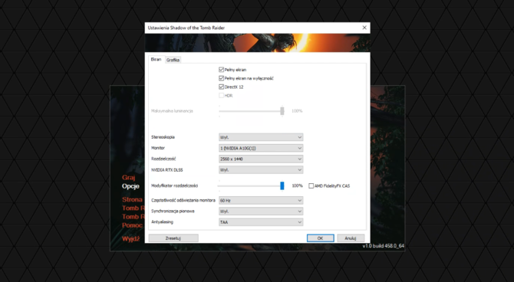Click the Modyfikator rozdzielczości slider handle
Viewport: 514px width, 282px height.
click(x=282, y=185)
